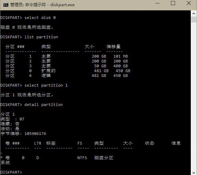Click the '扩展的' partition type text

[x=48, y=71]
